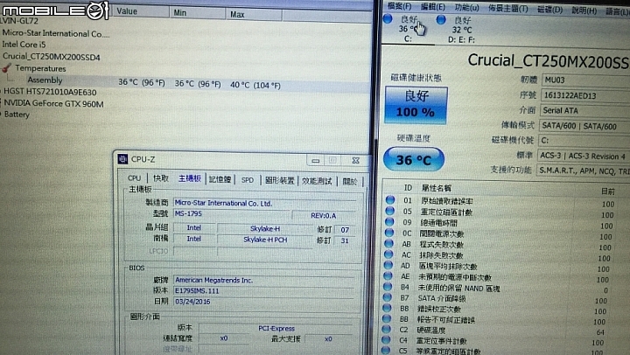Viewport: 630px width, 355px height.
Task: Click status dot of attribute C4 row
Action: [386, 339]
